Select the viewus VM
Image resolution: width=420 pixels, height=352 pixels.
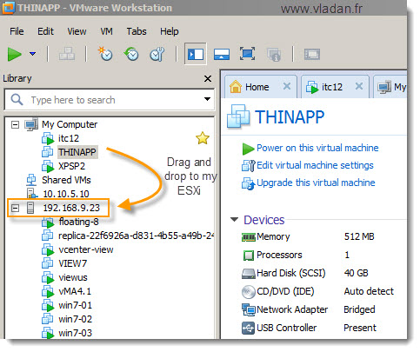[x=73, y=277]
